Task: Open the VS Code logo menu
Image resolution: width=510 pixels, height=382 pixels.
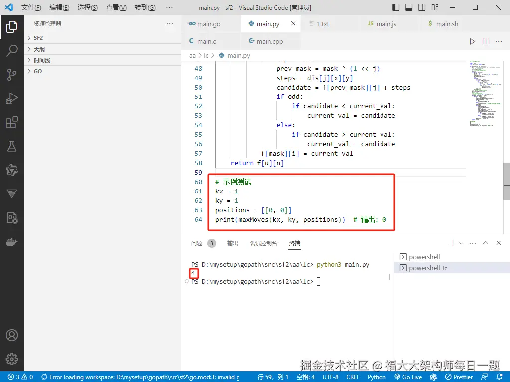Action: coord(9,7)
